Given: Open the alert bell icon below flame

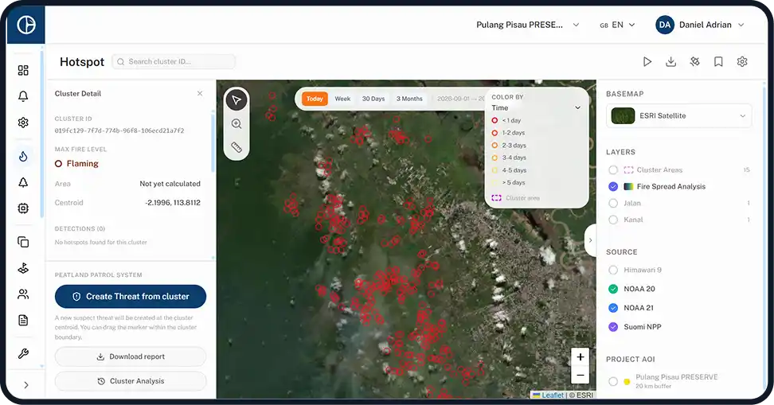Looking at the screenshot, I should click(23, 182).
